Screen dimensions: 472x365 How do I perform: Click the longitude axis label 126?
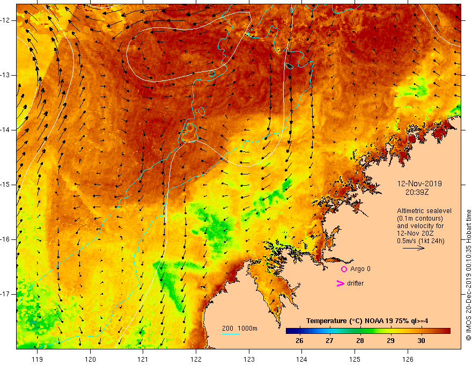408,359
